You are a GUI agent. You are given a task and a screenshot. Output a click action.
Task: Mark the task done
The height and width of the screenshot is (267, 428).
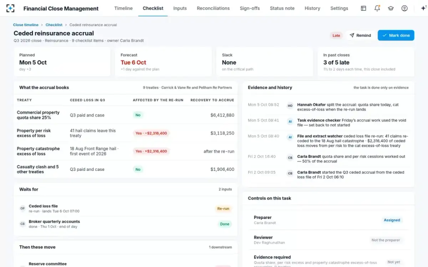pos(396,35)
